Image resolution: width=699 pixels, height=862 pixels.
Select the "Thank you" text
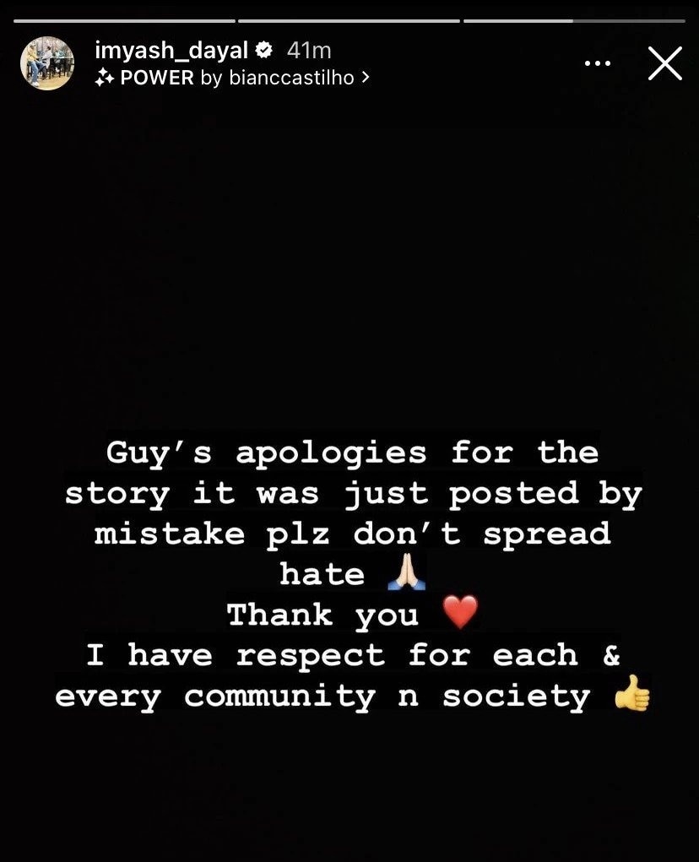pyautogui.click(x=322, y=615)
